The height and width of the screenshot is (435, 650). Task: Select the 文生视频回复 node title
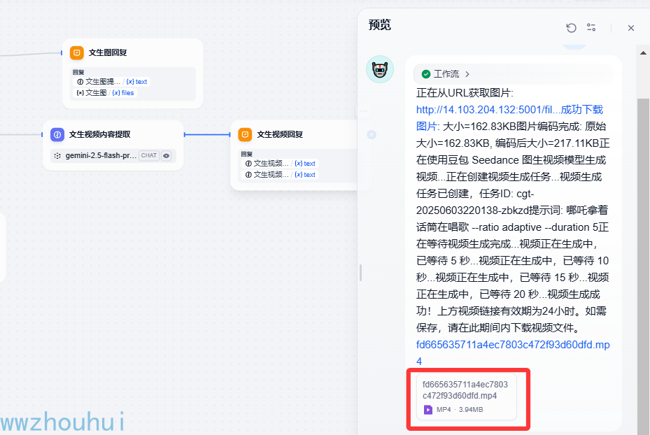280,134
